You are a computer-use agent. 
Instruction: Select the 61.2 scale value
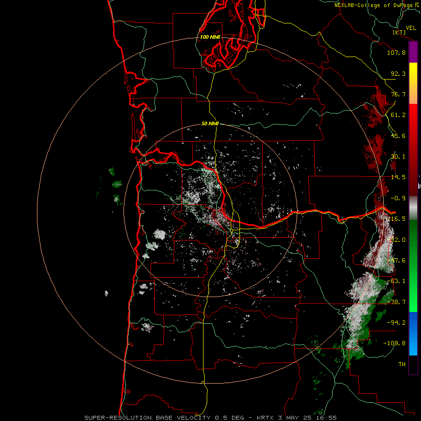point(398,115)
